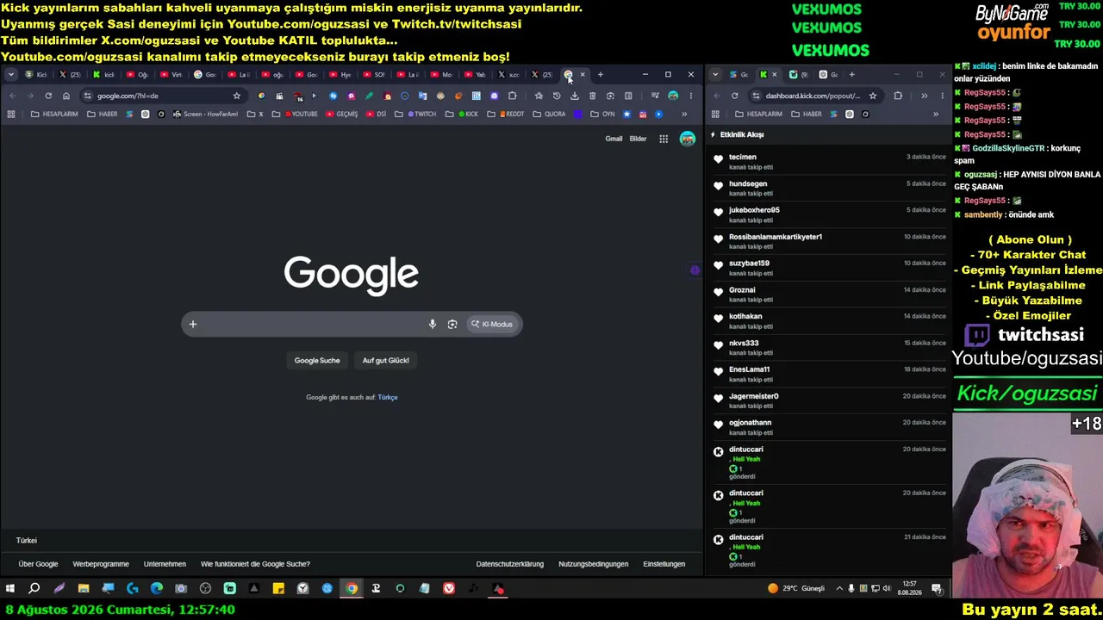Open the Bilder link
The width and height of the screenshot is (1103, 620).
tap(638, 139)
